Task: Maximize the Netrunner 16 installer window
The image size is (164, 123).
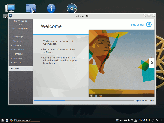Action: tap(149, 16)
